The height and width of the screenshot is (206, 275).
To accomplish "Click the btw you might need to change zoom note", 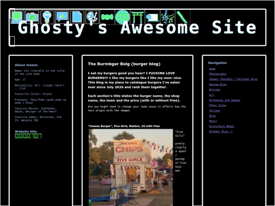I will pyautogui.click(x=137, y=108).
